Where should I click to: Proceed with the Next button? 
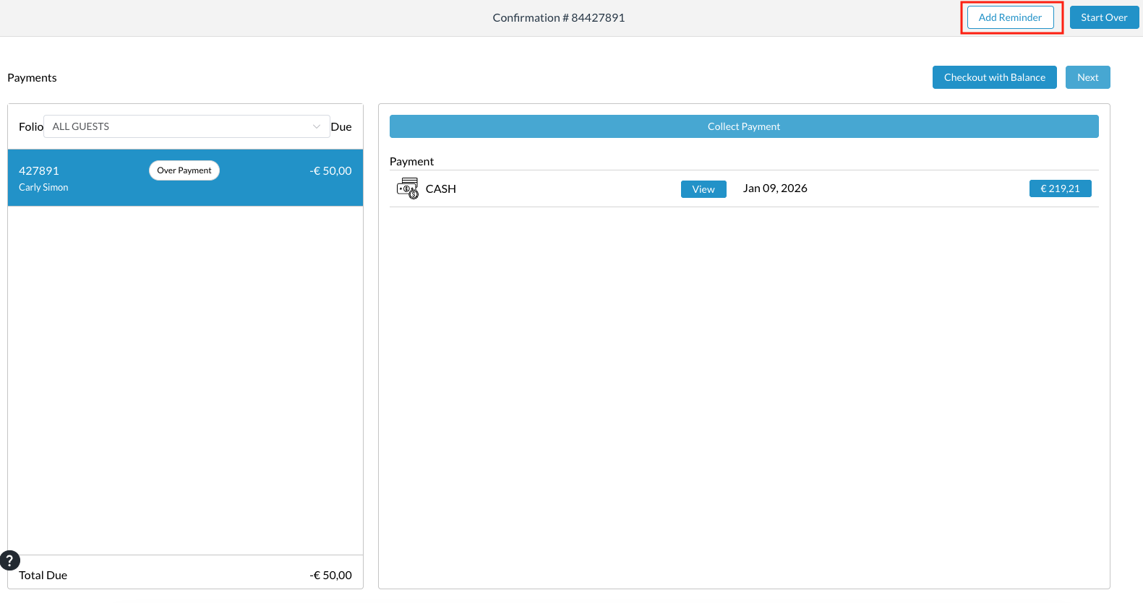(1087, 77)
